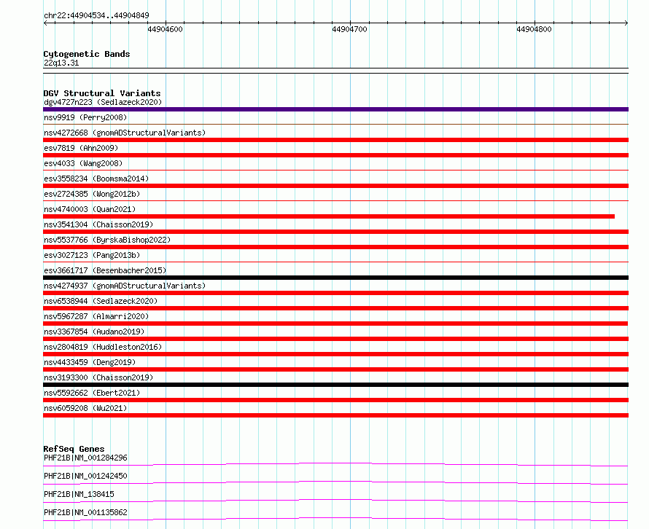Open the esv3558234 (Boomsma2014) label
Screen dimensions: 649x529
click(x=96, y=179)
